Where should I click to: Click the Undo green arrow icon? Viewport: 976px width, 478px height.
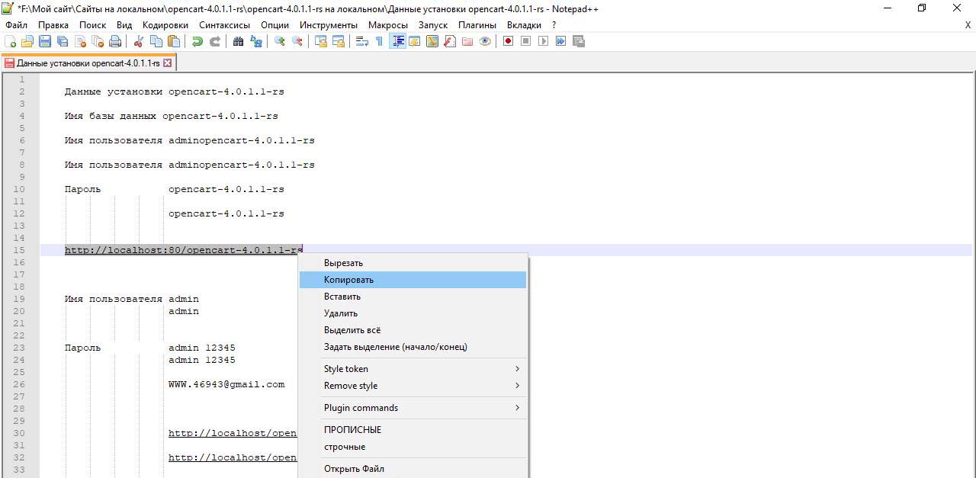(197, 41)
